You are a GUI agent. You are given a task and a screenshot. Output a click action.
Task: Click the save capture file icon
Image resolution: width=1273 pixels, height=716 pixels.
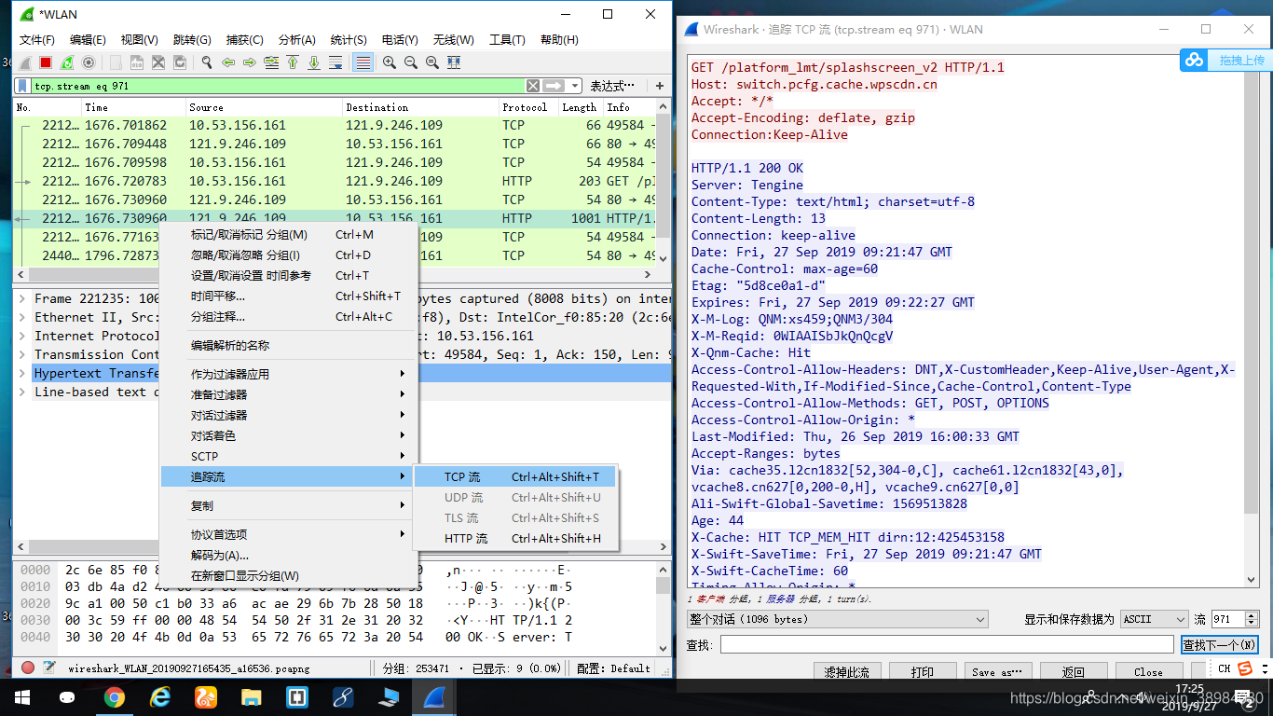137,62
